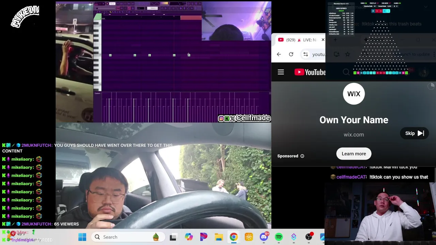Open the WIX round logo
This screenshot has width=436, height=245.
point(354,94)
